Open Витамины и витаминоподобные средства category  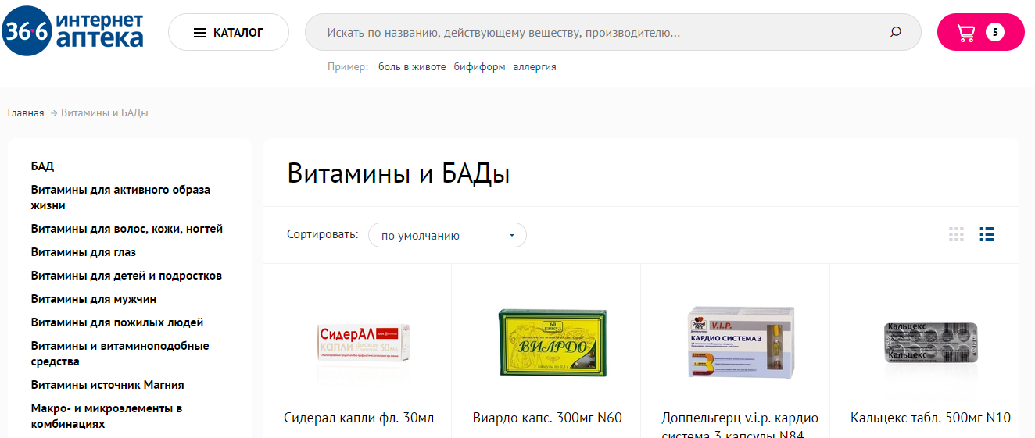pos(120,354)
